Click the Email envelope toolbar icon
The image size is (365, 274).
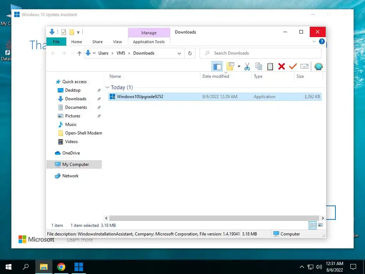point(304,66)
